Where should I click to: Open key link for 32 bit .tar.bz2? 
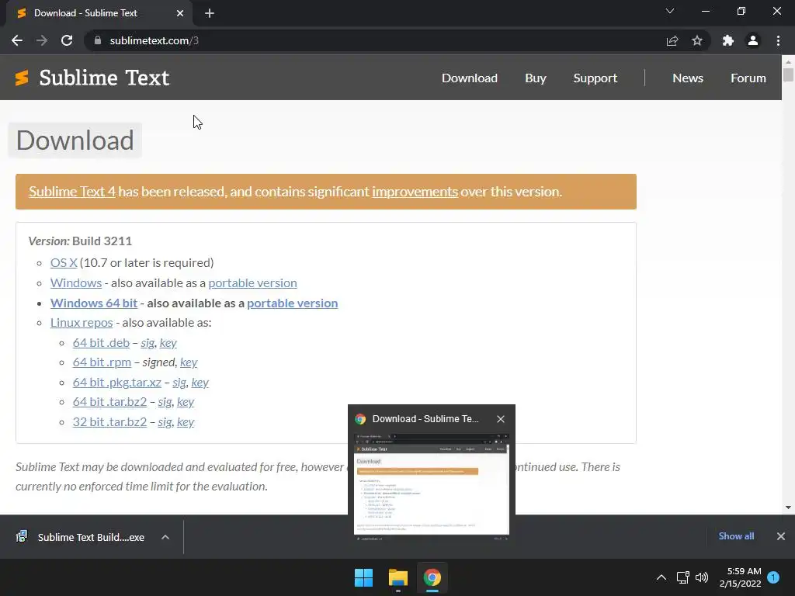[186, 422]
